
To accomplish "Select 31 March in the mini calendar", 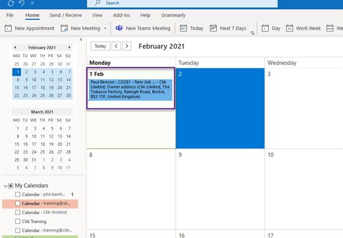I will (34, 160).
